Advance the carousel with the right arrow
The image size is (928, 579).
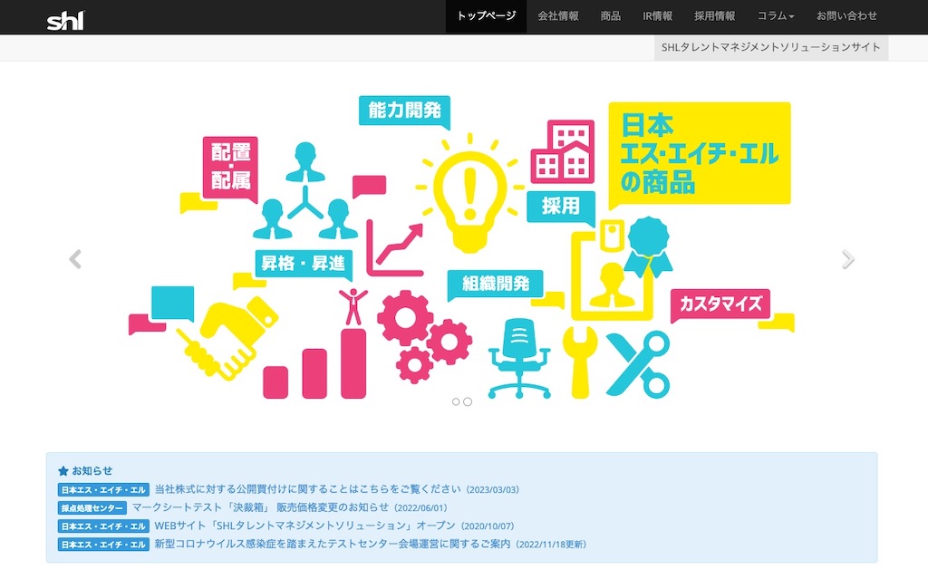tap(849, 258)
